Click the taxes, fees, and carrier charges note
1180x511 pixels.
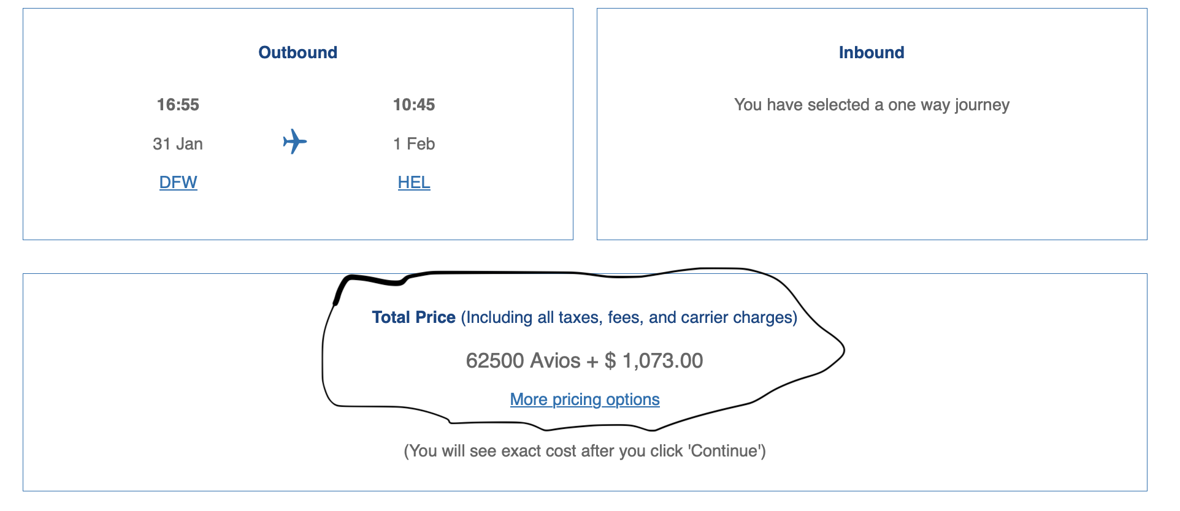629,317
